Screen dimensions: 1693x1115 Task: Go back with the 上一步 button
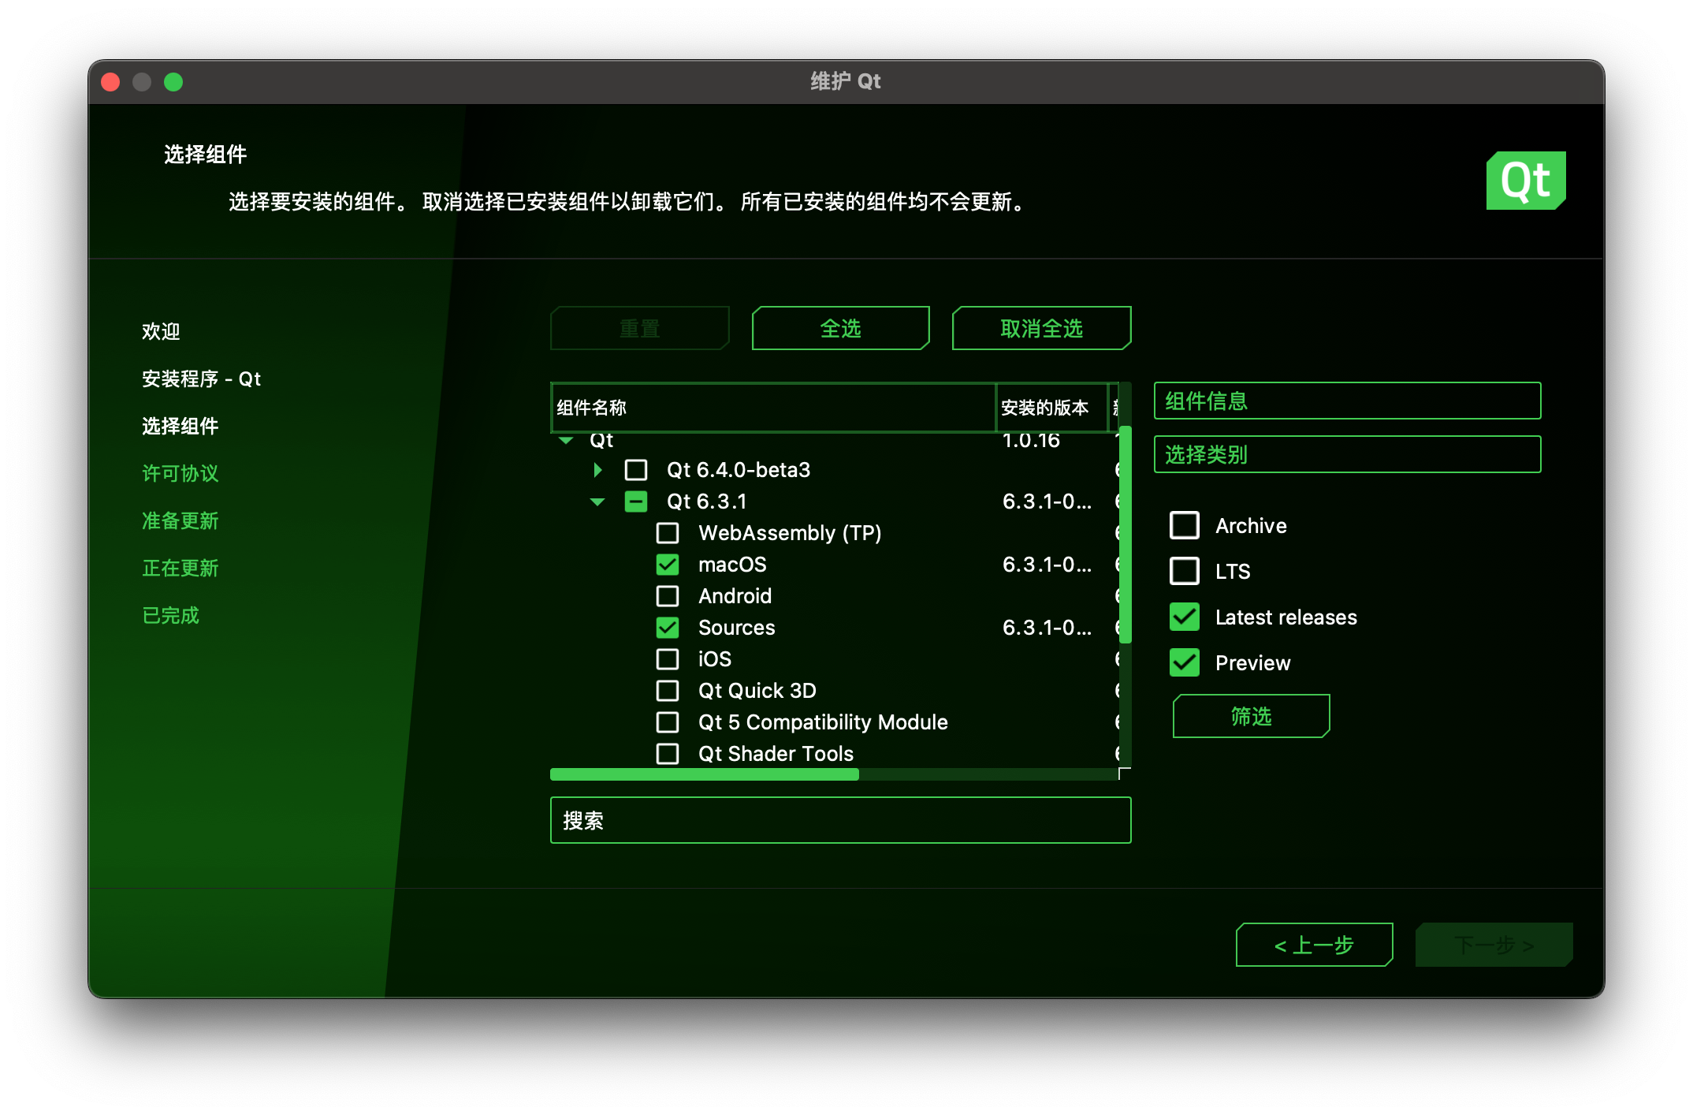click(x=1314, y=945)
